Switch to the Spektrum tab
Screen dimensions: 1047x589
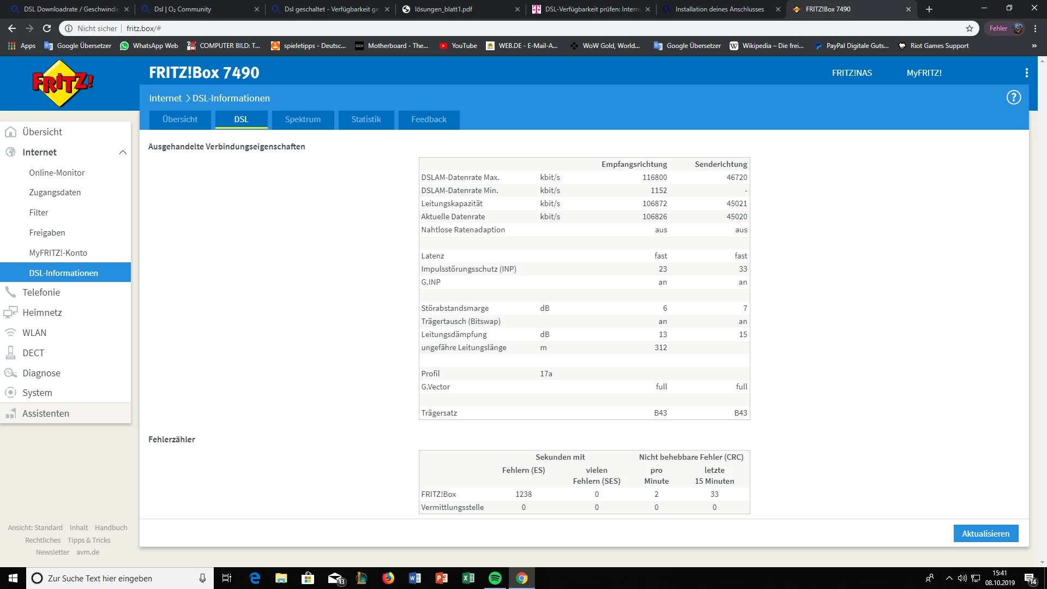303,119
